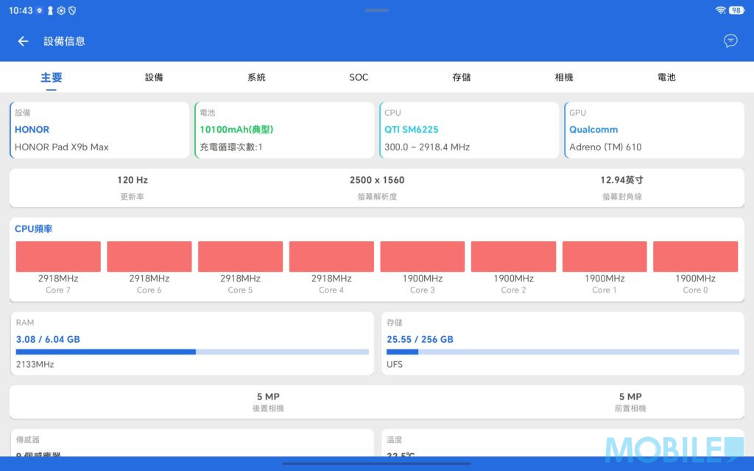Open the feedback chat bubble icon
The width and height of the screenshot is (754, 471).
click(x=730, y=41)
